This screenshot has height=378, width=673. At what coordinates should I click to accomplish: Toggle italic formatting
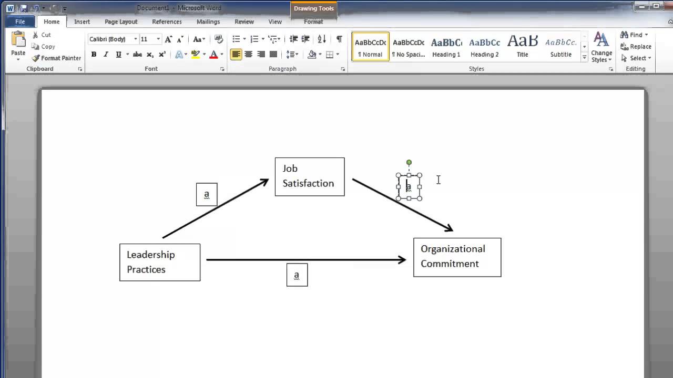(106, 55)
